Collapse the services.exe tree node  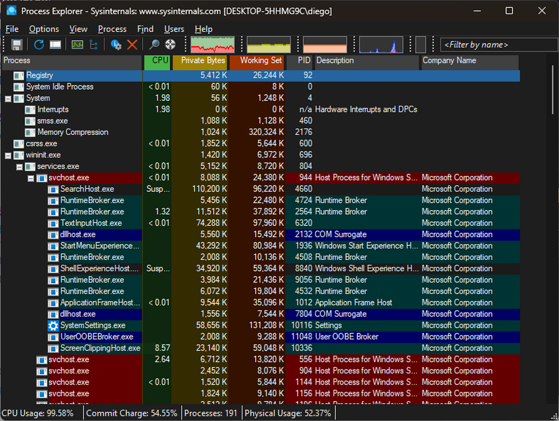click(x=19, y=167)
